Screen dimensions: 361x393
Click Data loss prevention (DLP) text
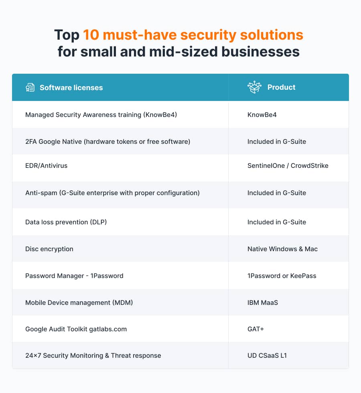tap(66, 222)
